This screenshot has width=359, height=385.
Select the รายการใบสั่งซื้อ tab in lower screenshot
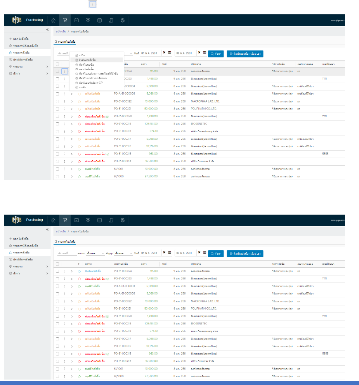(65, 242)
